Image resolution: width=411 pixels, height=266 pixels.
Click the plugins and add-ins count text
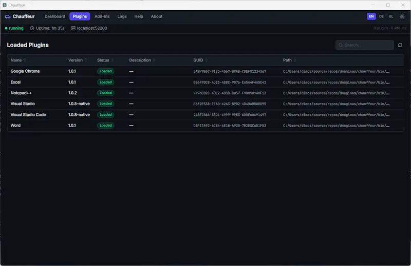[x=390, y=28]
